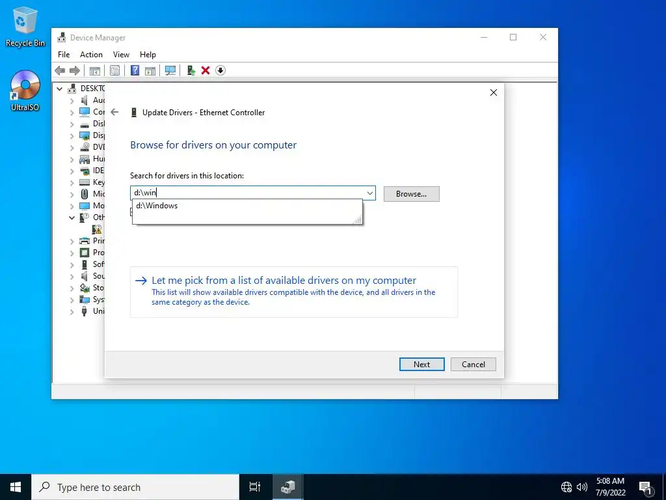
Task: Click the taskbar 'Type here to search' box
Action: point(135,487)
